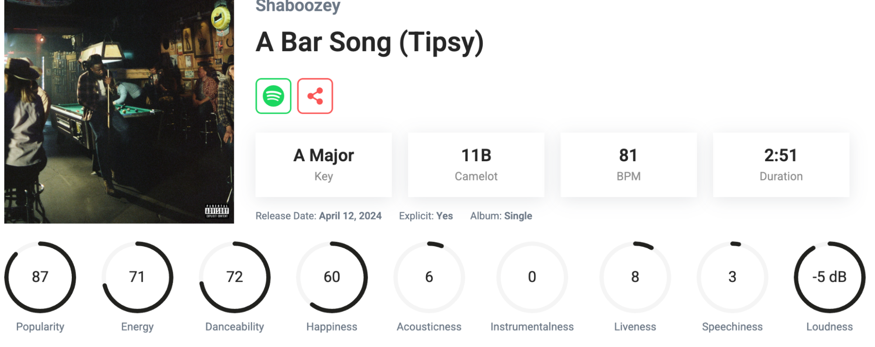Select the Acousticness gauge
The width and height of the screenshot is (875, 347).
click(429, 277)
